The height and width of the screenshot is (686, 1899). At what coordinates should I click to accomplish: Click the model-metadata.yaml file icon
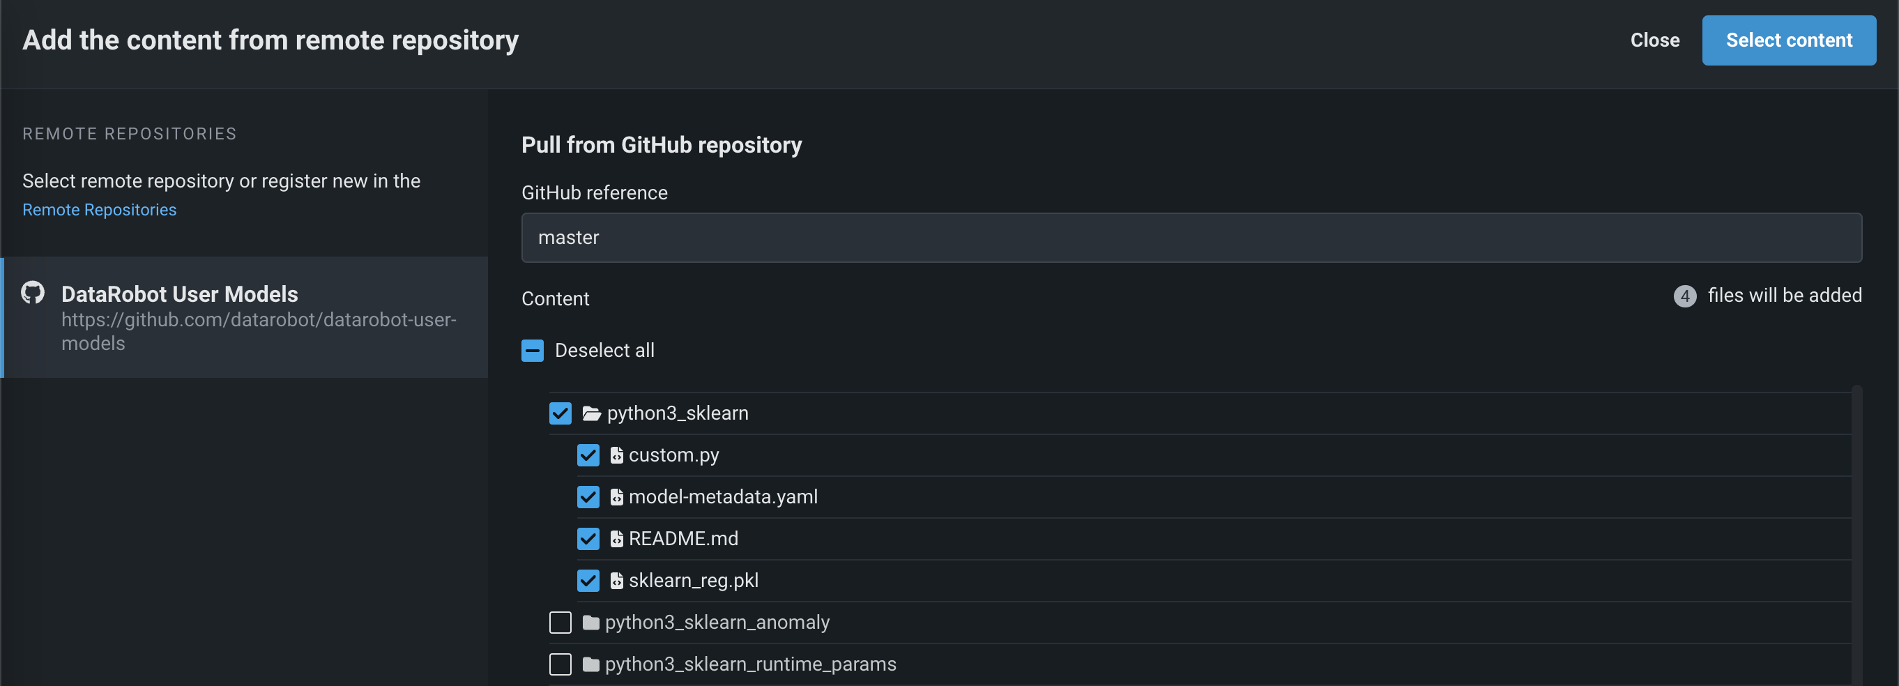[616, 497]
